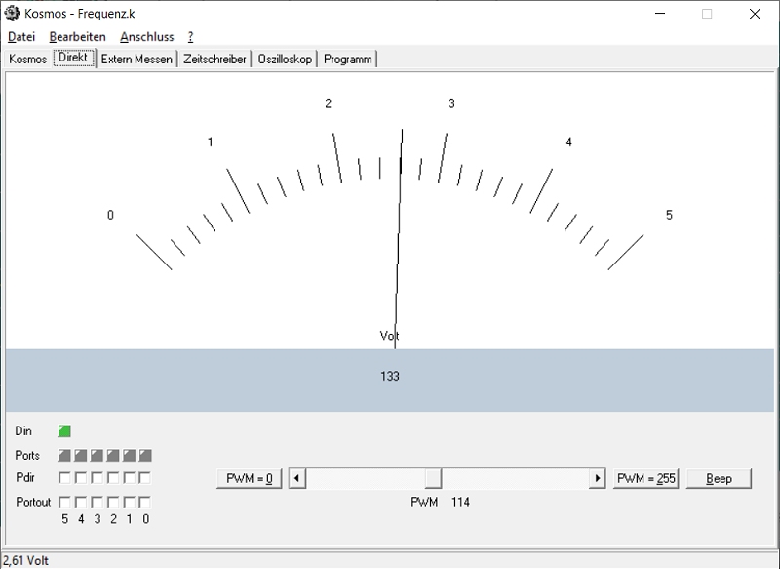Click PWM slider right arrow
Viewport: 780px width, 569px height.
(x=597, y=478)
